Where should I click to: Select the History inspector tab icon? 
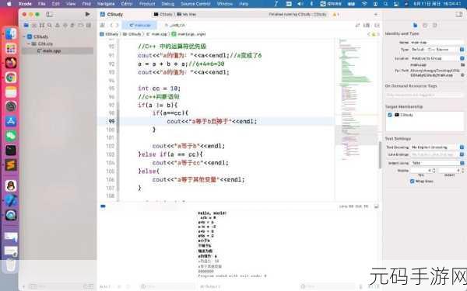tap(425, 26)
